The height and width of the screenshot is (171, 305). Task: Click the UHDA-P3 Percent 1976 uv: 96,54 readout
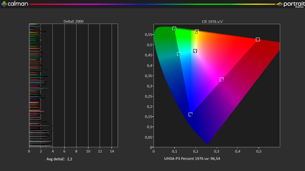(192, 159)
